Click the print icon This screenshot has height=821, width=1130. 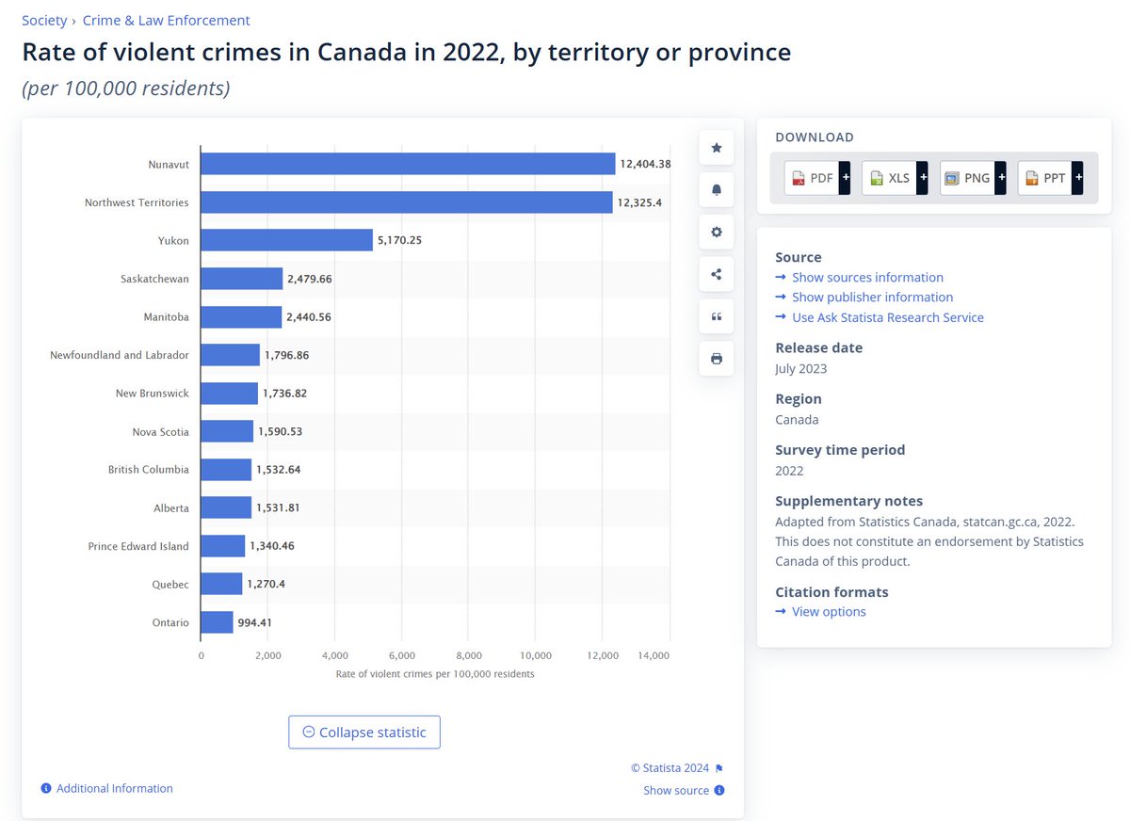pyautogui.click(x=717, y=359)
